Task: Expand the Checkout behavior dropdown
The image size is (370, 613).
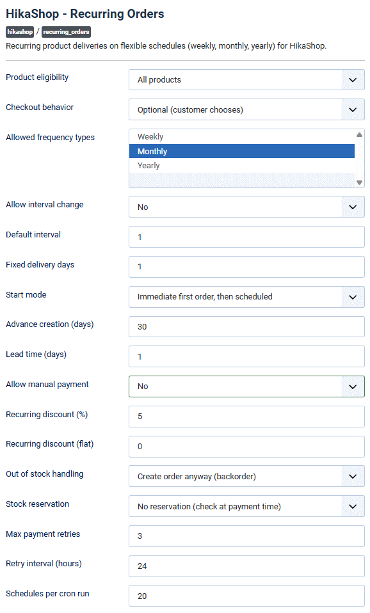Action: pos(246,109)
